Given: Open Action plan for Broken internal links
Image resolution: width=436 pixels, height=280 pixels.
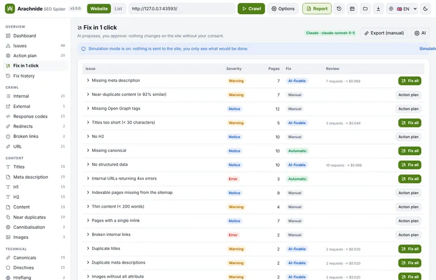Looking at the screenshot, I should point(408,235).
